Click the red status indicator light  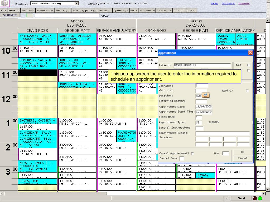point(255,198)
